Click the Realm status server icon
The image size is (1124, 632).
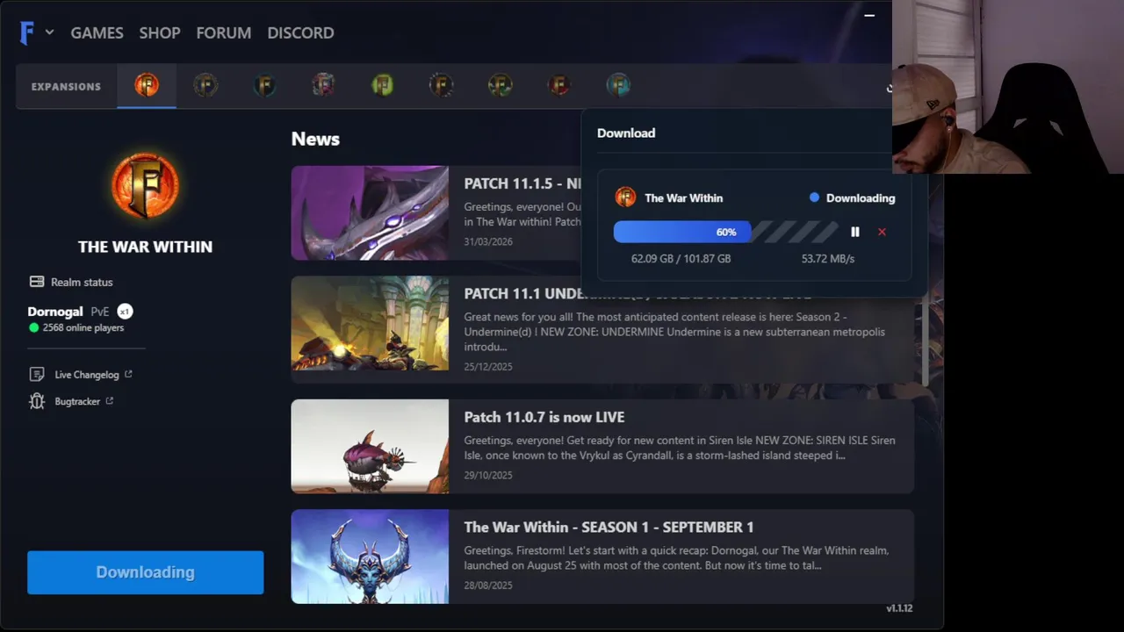tap(37, 282)
